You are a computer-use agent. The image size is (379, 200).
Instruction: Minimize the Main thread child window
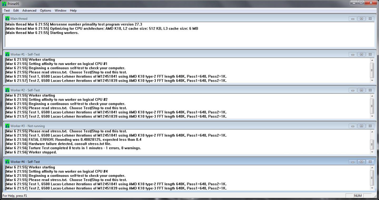pos(353,19)
